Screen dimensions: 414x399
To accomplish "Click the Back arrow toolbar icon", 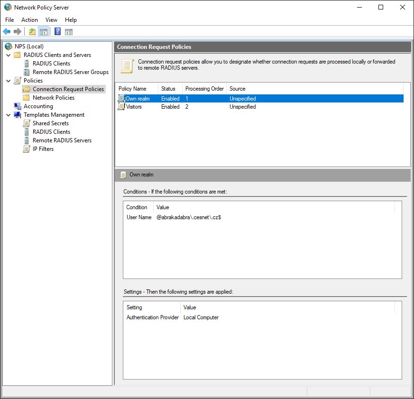I will pyautogui.click(x=7, y=32).
